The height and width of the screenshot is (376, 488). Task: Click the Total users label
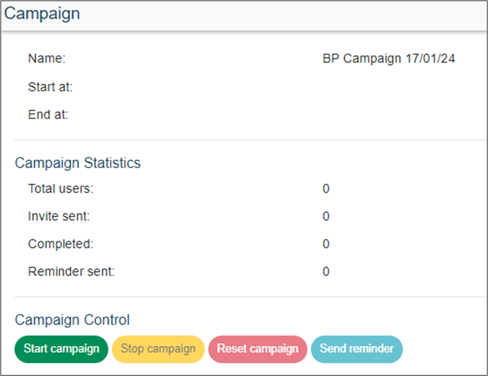coord(61,189)
